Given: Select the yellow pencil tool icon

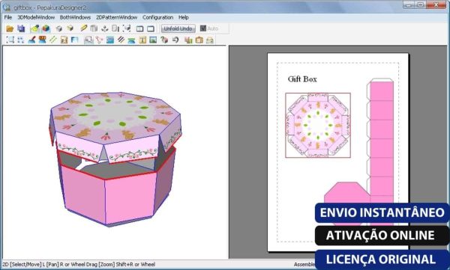Looking at the screenshot, I should pyautogui.click(x=83, y=28).
